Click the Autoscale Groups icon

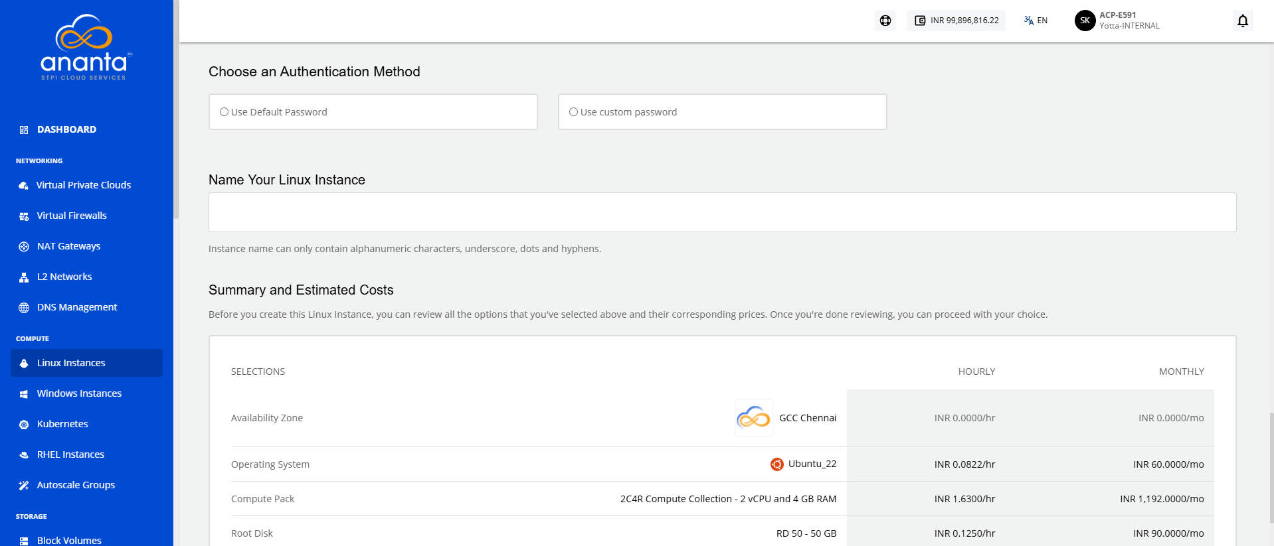pyautogui.click(x=24, y=486)
